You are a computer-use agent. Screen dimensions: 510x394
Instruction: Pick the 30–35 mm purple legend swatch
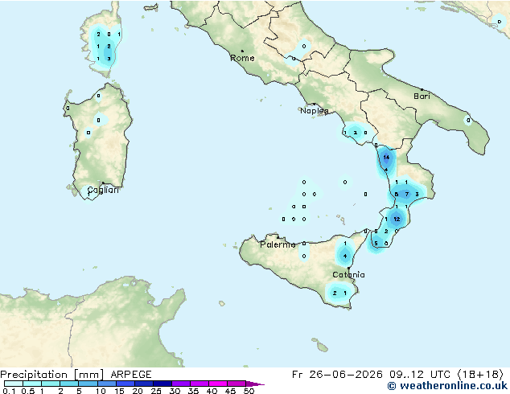click(x=180, y=384)
